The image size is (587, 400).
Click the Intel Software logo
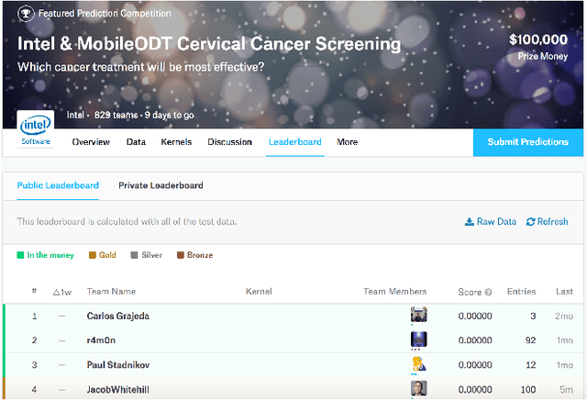pyautogui.click(x=36, y=128)
